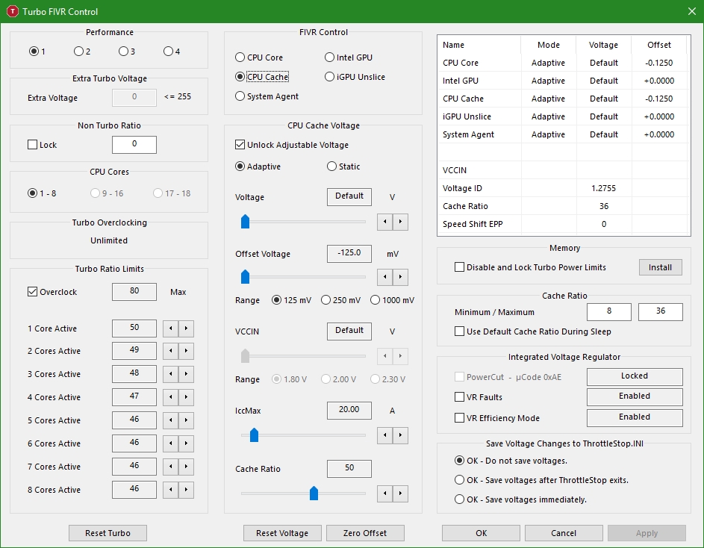Click the IccMax slider handle
Image resolution: width=704 pixels, height=548 pixels.
pos(254,435)
